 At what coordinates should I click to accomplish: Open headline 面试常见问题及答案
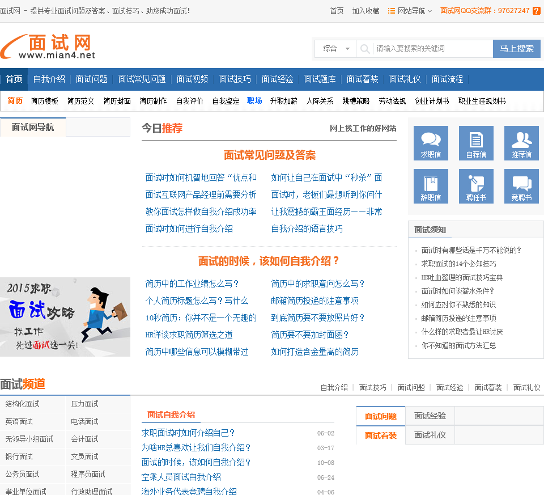(270, 155)
